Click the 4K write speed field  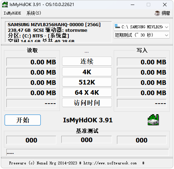click(142, 72)
